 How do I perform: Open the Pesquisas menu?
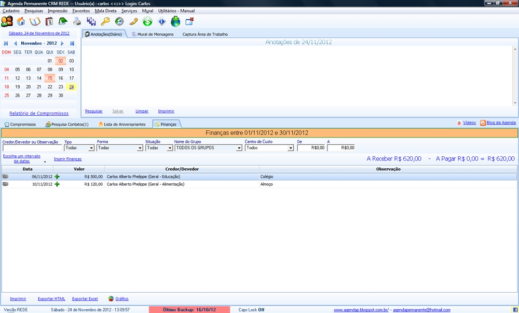(34, 11)
